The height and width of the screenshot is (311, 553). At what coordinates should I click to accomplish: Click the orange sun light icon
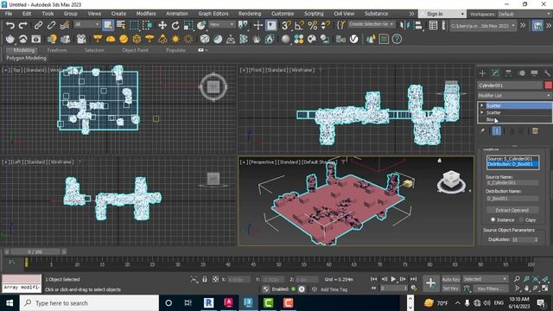pyautogui.click(x=175, y=39)
